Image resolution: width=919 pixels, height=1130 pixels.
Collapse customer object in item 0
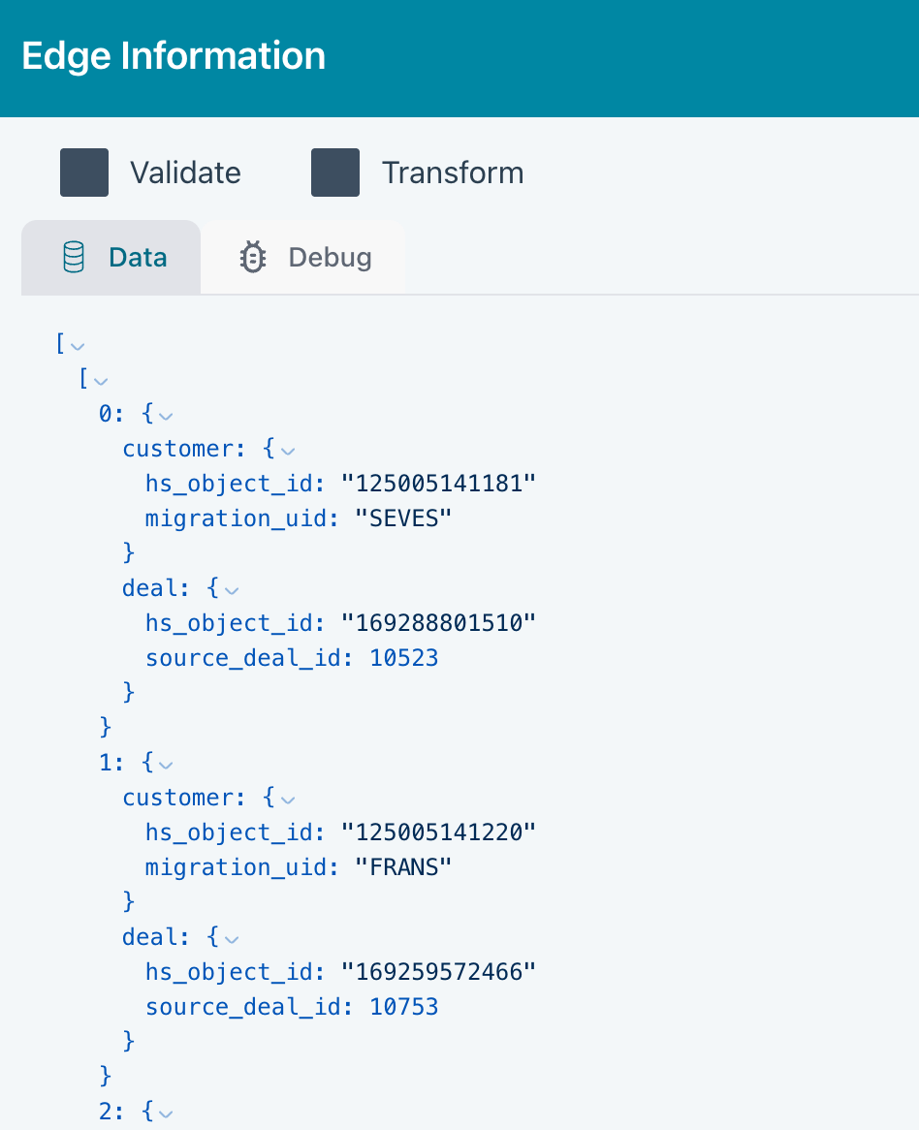point(287,450)
